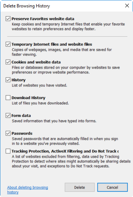Image resolution: width=133 pixels, height=197 pixels.
Task: Uncheck Cookies and website data checkbox
Action: pyautogui.click(x=8, y=62)
